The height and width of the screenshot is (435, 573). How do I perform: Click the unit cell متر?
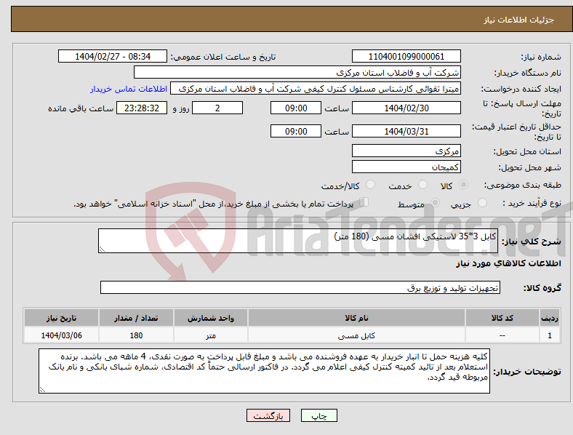210,335
